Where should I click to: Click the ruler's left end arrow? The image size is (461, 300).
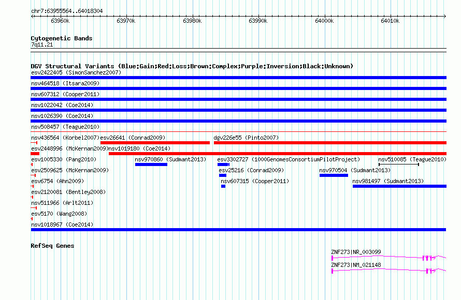click(32, 16)
